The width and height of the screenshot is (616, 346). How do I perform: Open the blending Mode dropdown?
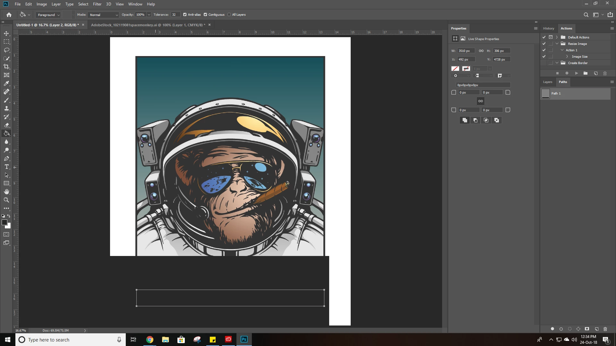click(104, 15)
